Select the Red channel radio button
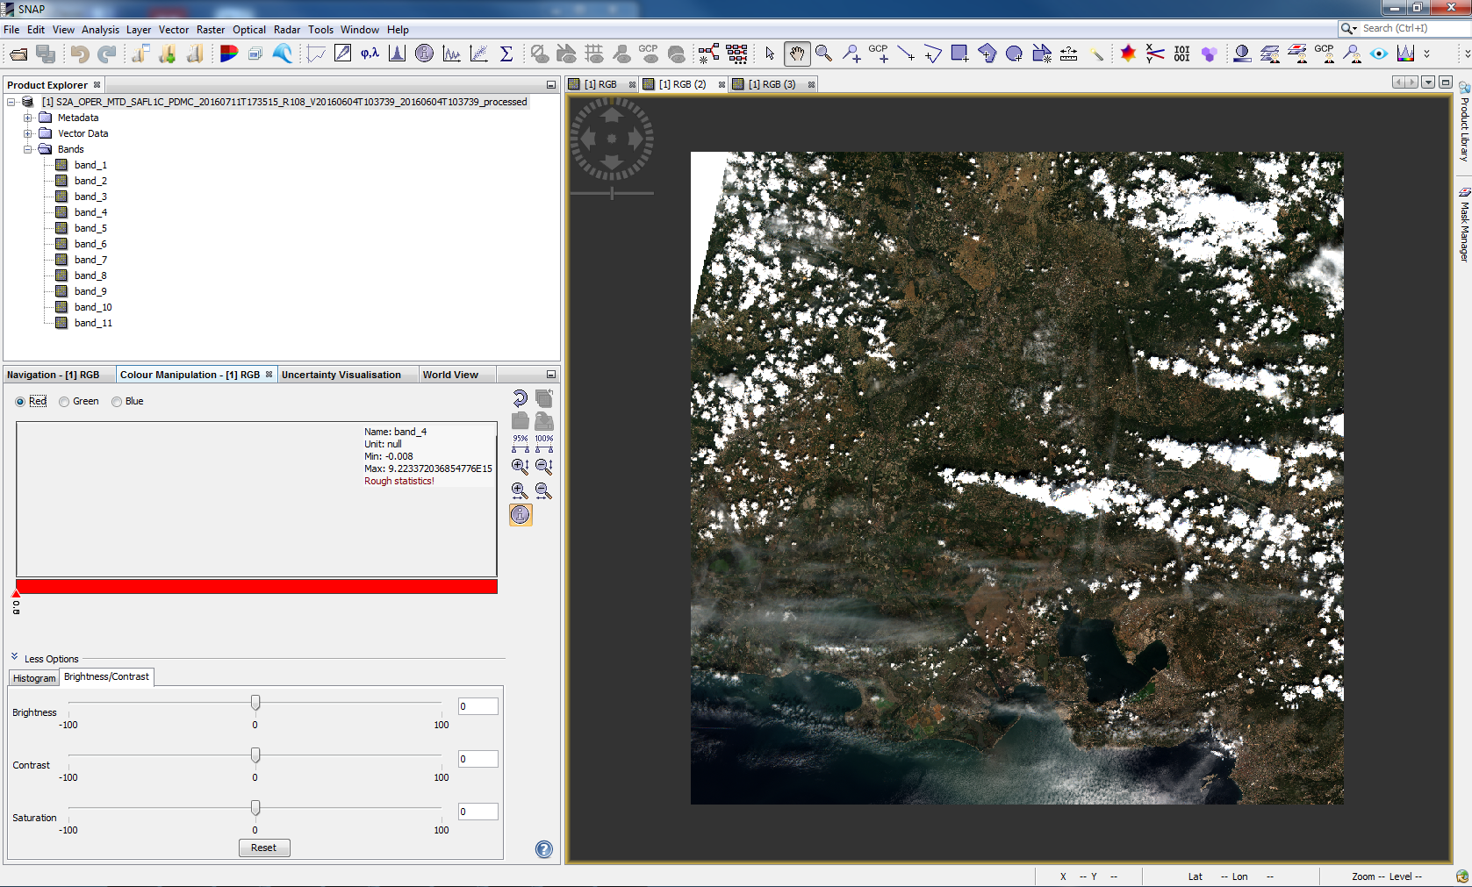 20,401
